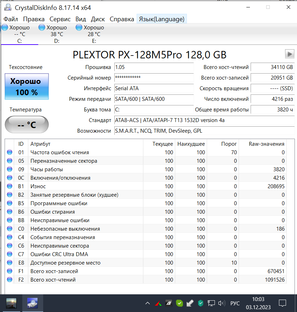Select the C: disk tab
The width and height of the screenshot is (297, 312).
coord(19,34)
